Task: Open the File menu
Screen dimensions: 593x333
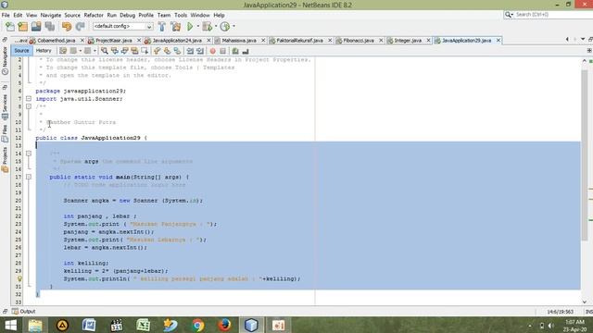Action: click(x=6, y=15)
